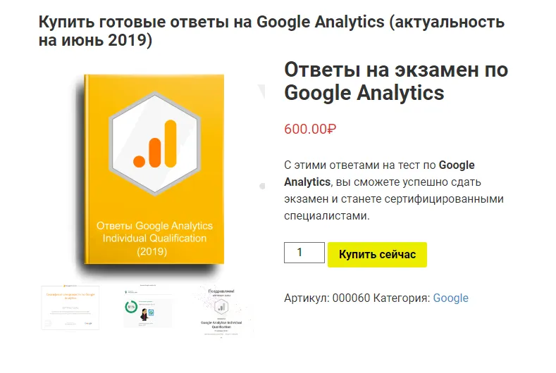The width and height of the screenshot is (556, 373).
Task: Click the red 600.00 price amount
Action: click(306, 129)
